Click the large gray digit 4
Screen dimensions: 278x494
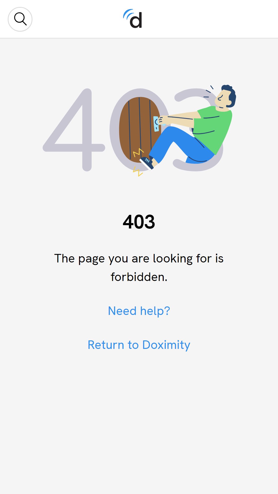tap(74, 130)
